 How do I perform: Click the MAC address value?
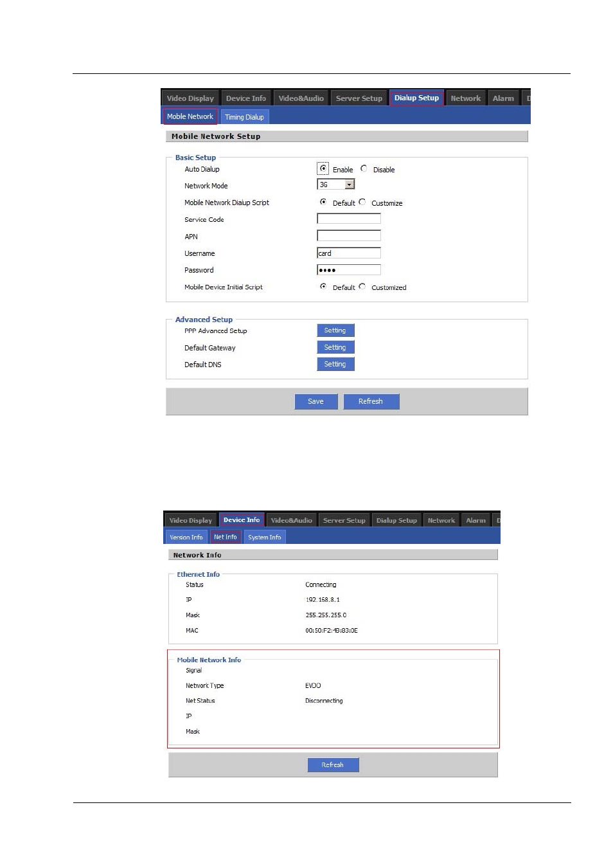click(332, 630)
